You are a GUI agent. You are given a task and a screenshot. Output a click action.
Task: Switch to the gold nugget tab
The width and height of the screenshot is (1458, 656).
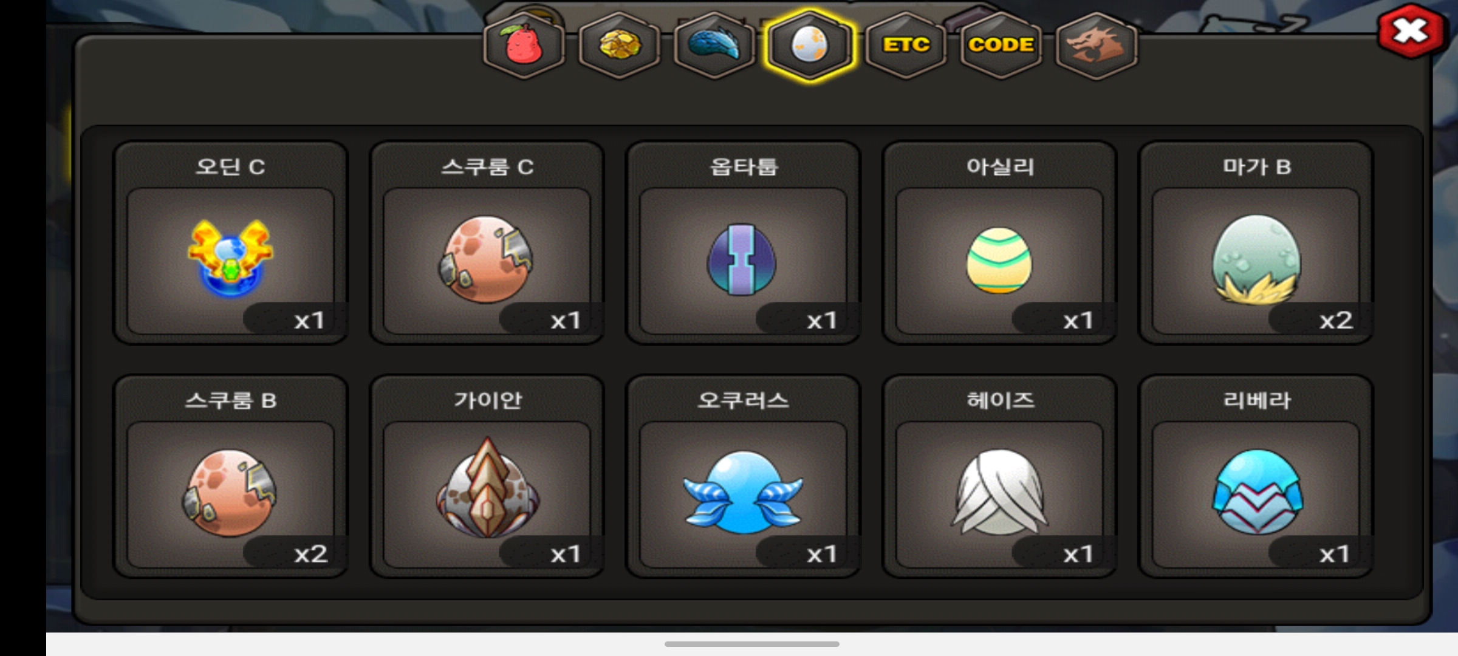pyautogui.click(x=619, y=46)
